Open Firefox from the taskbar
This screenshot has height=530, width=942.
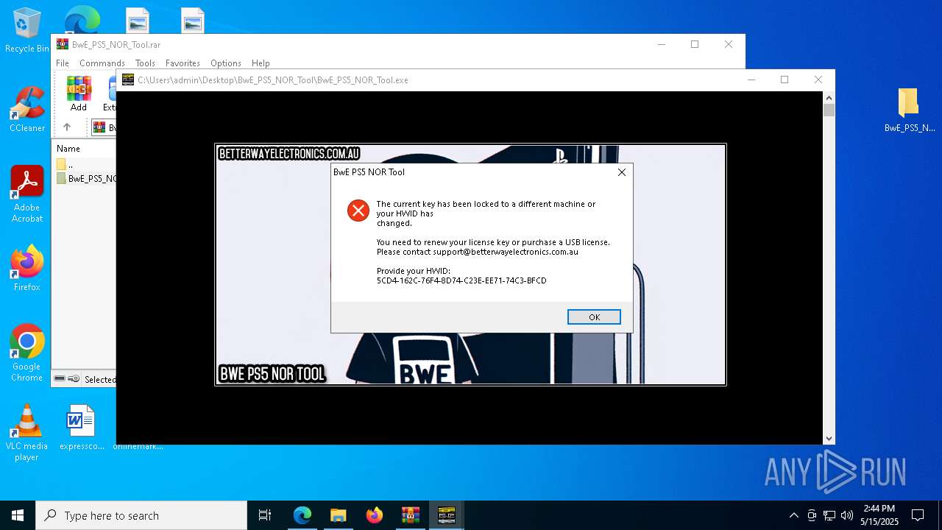(x=374, y=515)
